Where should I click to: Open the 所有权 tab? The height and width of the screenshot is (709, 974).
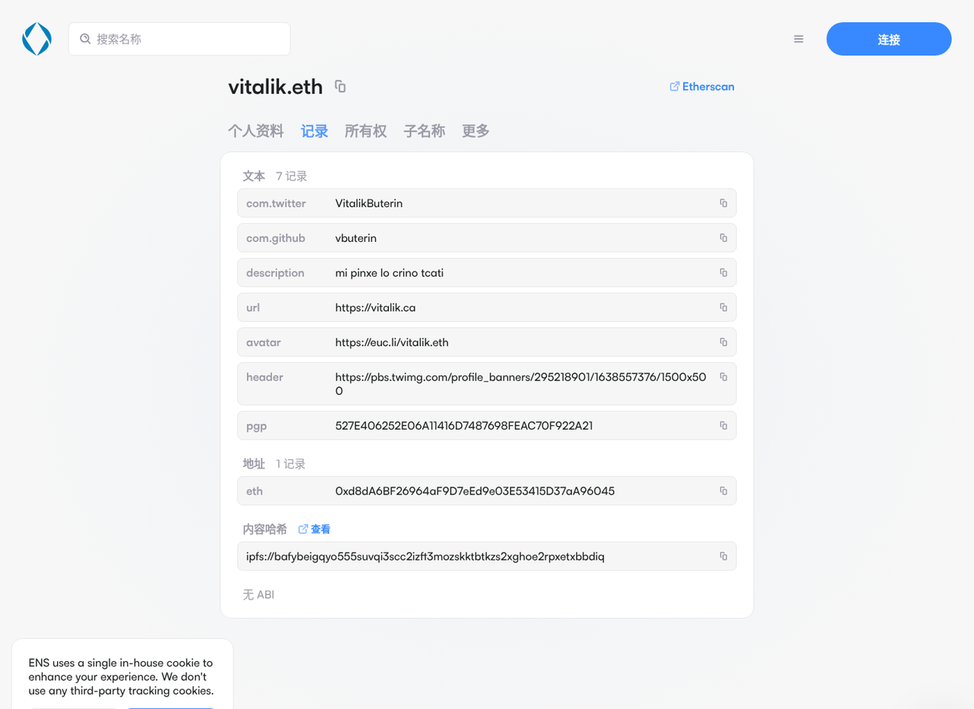click(366, 131)
